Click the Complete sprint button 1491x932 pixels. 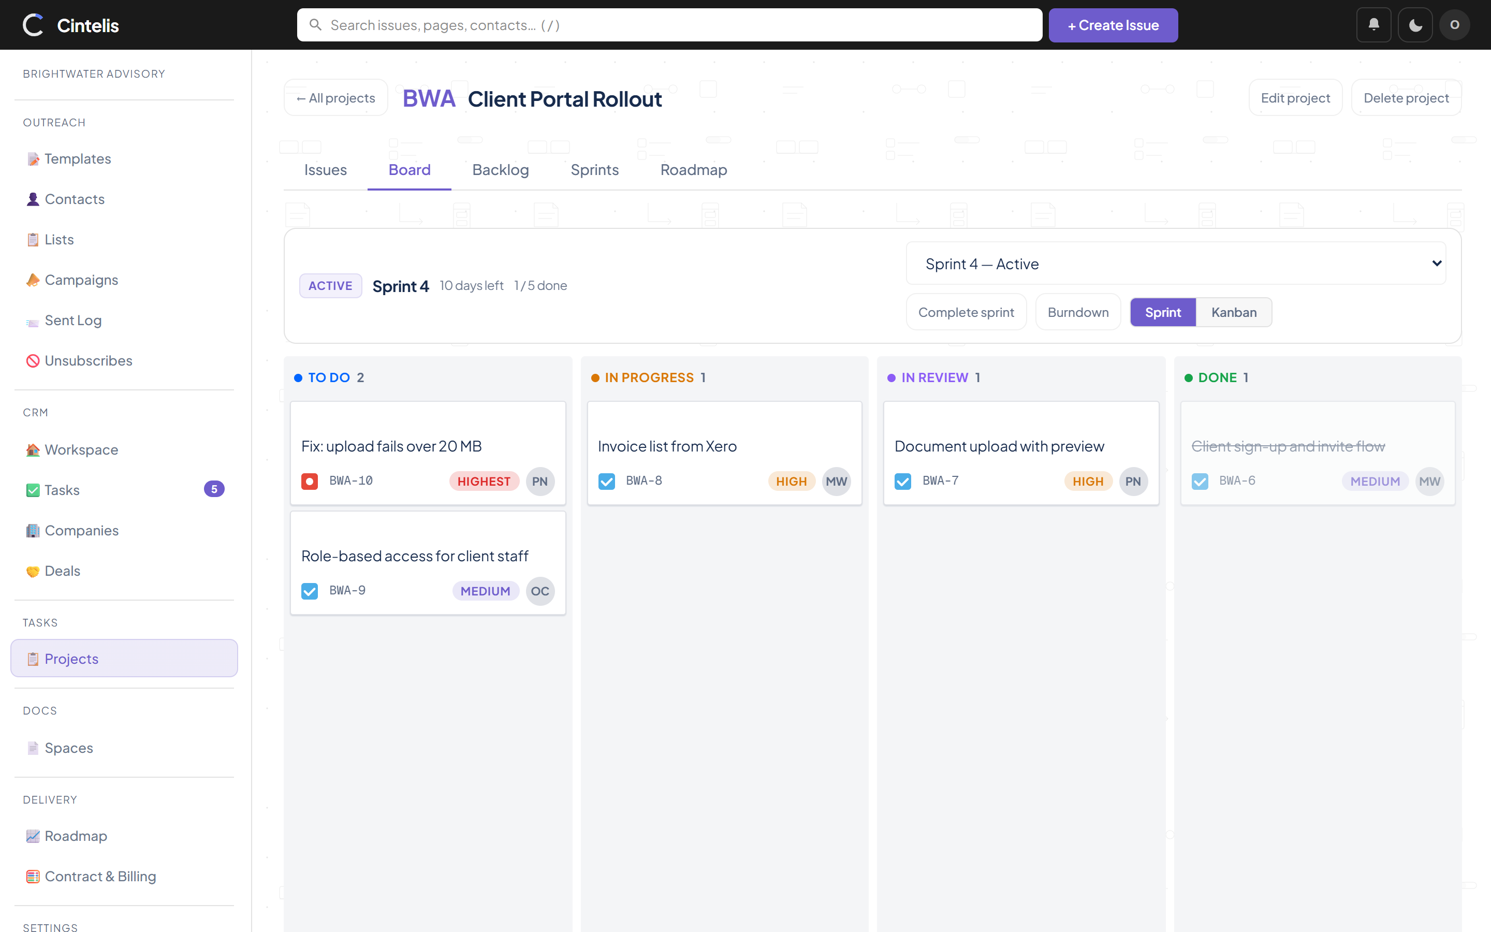click(966, 313)
